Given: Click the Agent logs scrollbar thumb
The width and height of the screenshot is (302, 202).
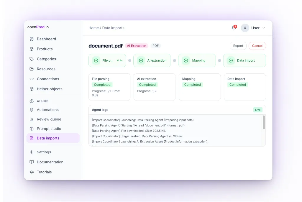Looking at the screenshot, I should coord(264,122).
